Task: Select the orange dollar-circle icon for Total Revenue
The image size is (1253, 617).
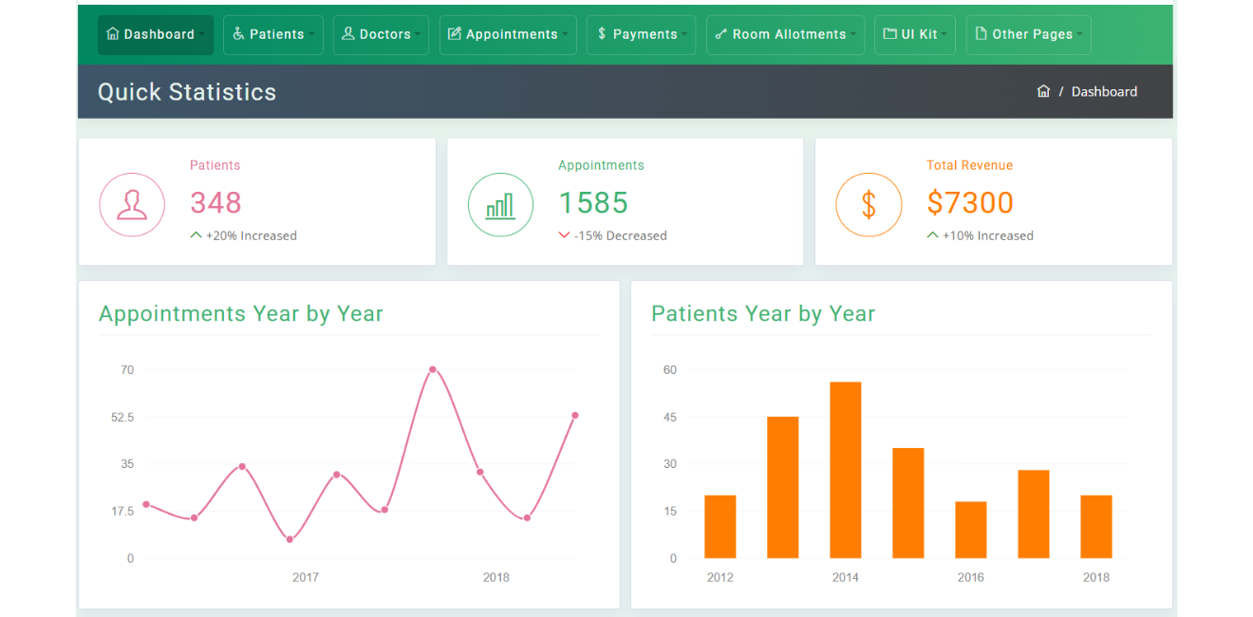Action: click(x=869, y=204)
